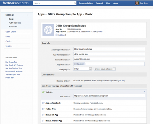153x124 pixels.
Task: Click the Settings sidebar heading
Action: tap(10, 15)
